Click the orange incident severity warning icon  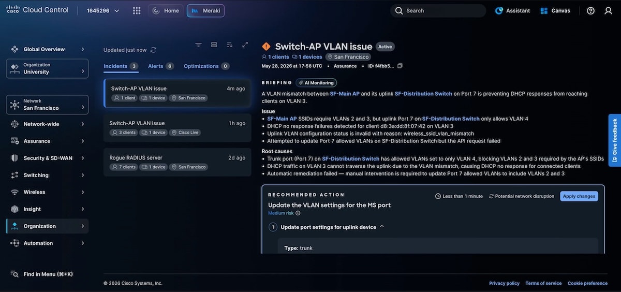[266, 47]
